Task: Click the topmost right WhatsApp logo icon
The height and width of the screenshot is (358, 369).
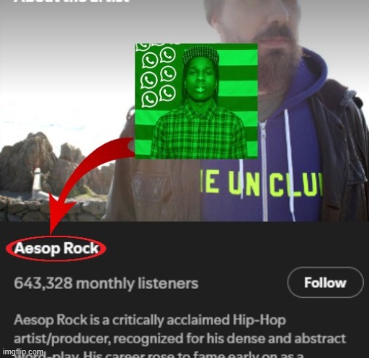Action: [x=168, y=55]
